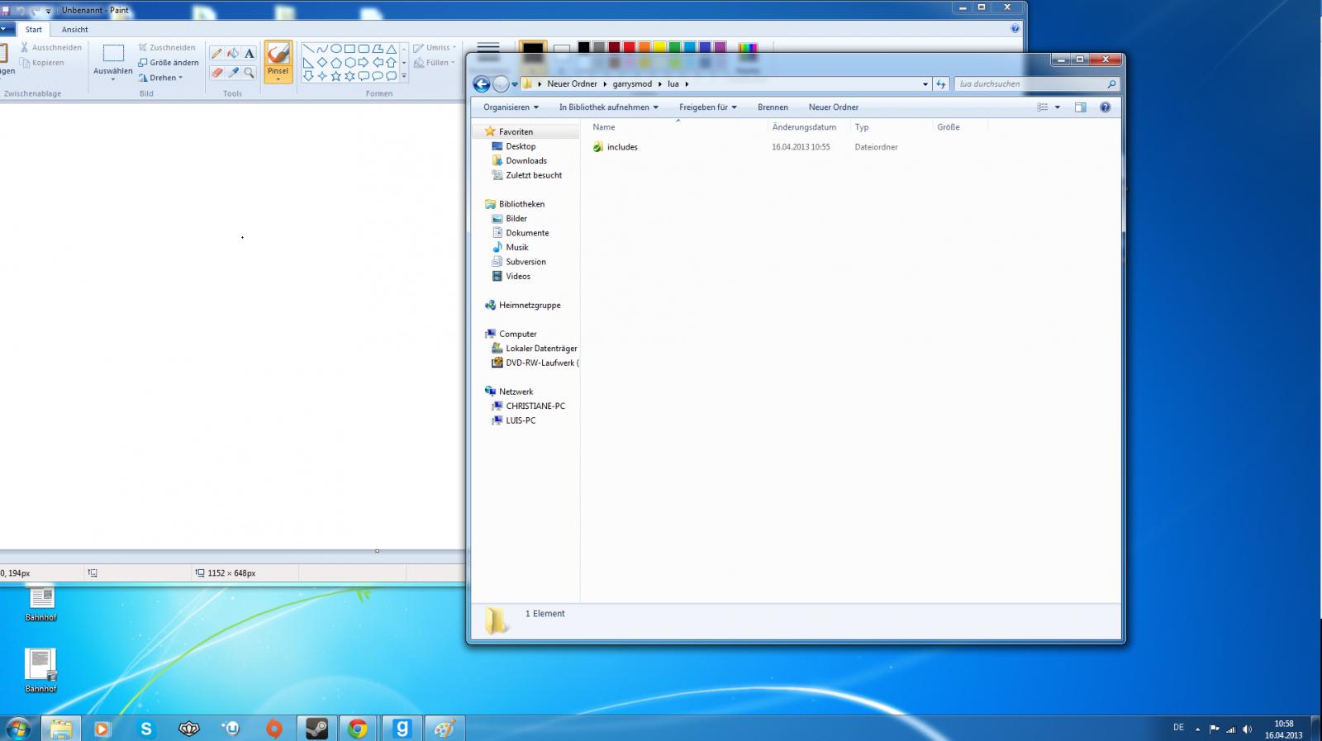Select the Pencil tool in Paint
This screenshot has height=741, width=1322.
click(216, 54)
